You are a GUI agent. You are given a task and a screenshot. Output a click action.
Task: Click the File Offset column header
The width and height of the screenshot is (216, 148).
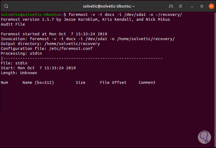[113, 82]
